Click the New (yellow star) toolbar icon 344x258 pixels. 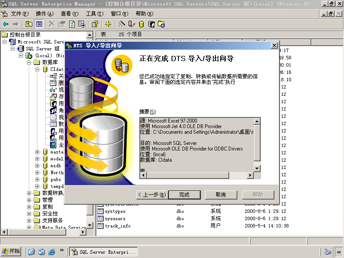[108, 24]
